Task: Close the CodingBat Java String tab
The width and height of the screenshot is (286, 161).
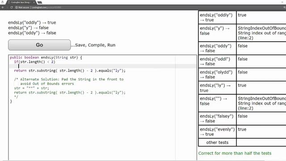Action: click(34, 2)
